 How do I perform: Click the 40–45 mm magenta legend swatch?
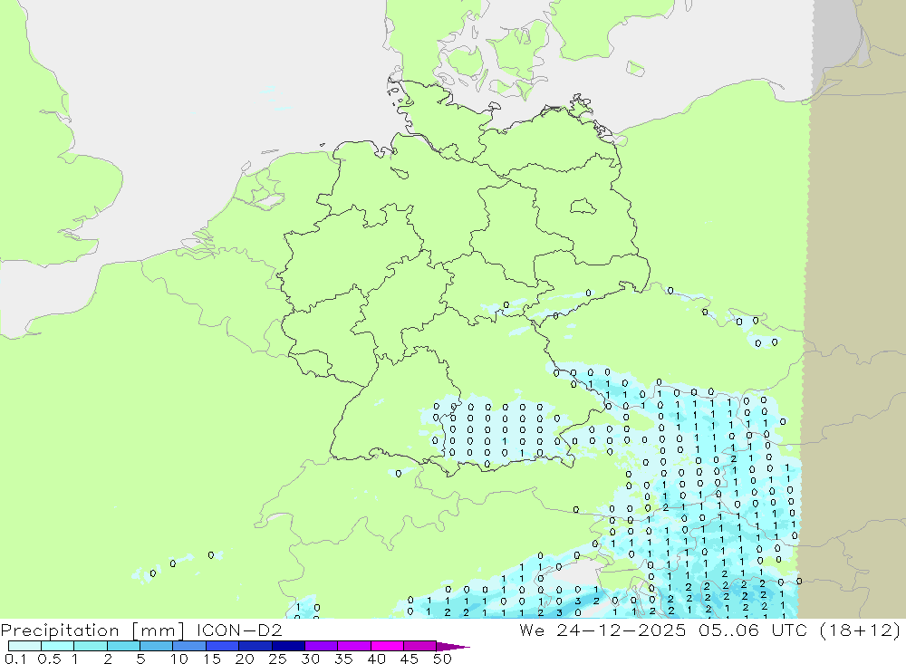point(387,646)
